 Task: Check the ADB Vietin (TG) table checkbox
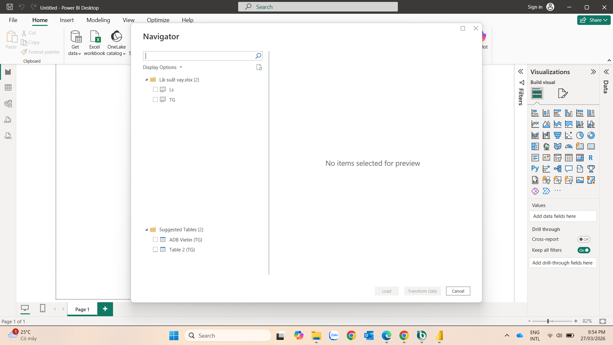coord(155,240)
